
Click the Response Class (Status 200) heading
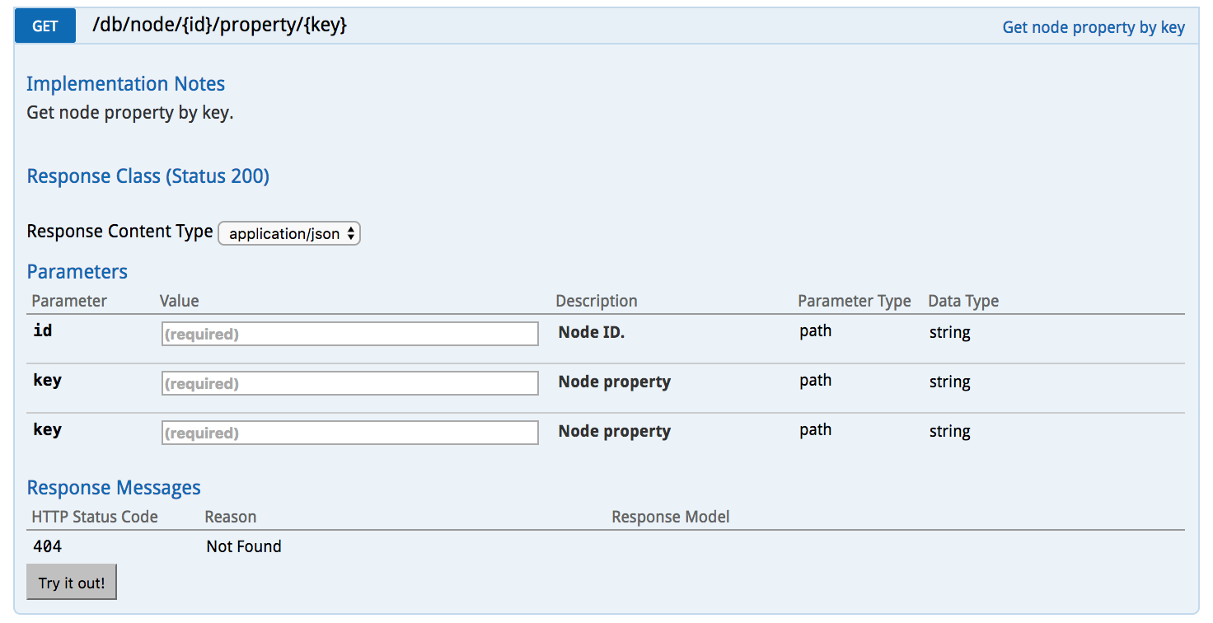[x=148, y=176]
